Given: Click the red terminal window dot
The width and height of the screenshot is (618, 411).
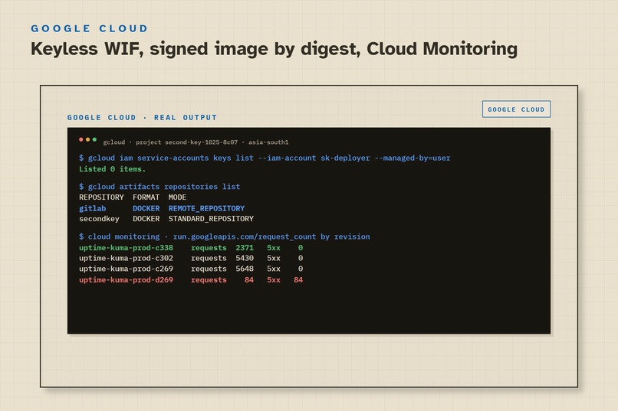Looking at the screenshot, I should click(81, 139).
